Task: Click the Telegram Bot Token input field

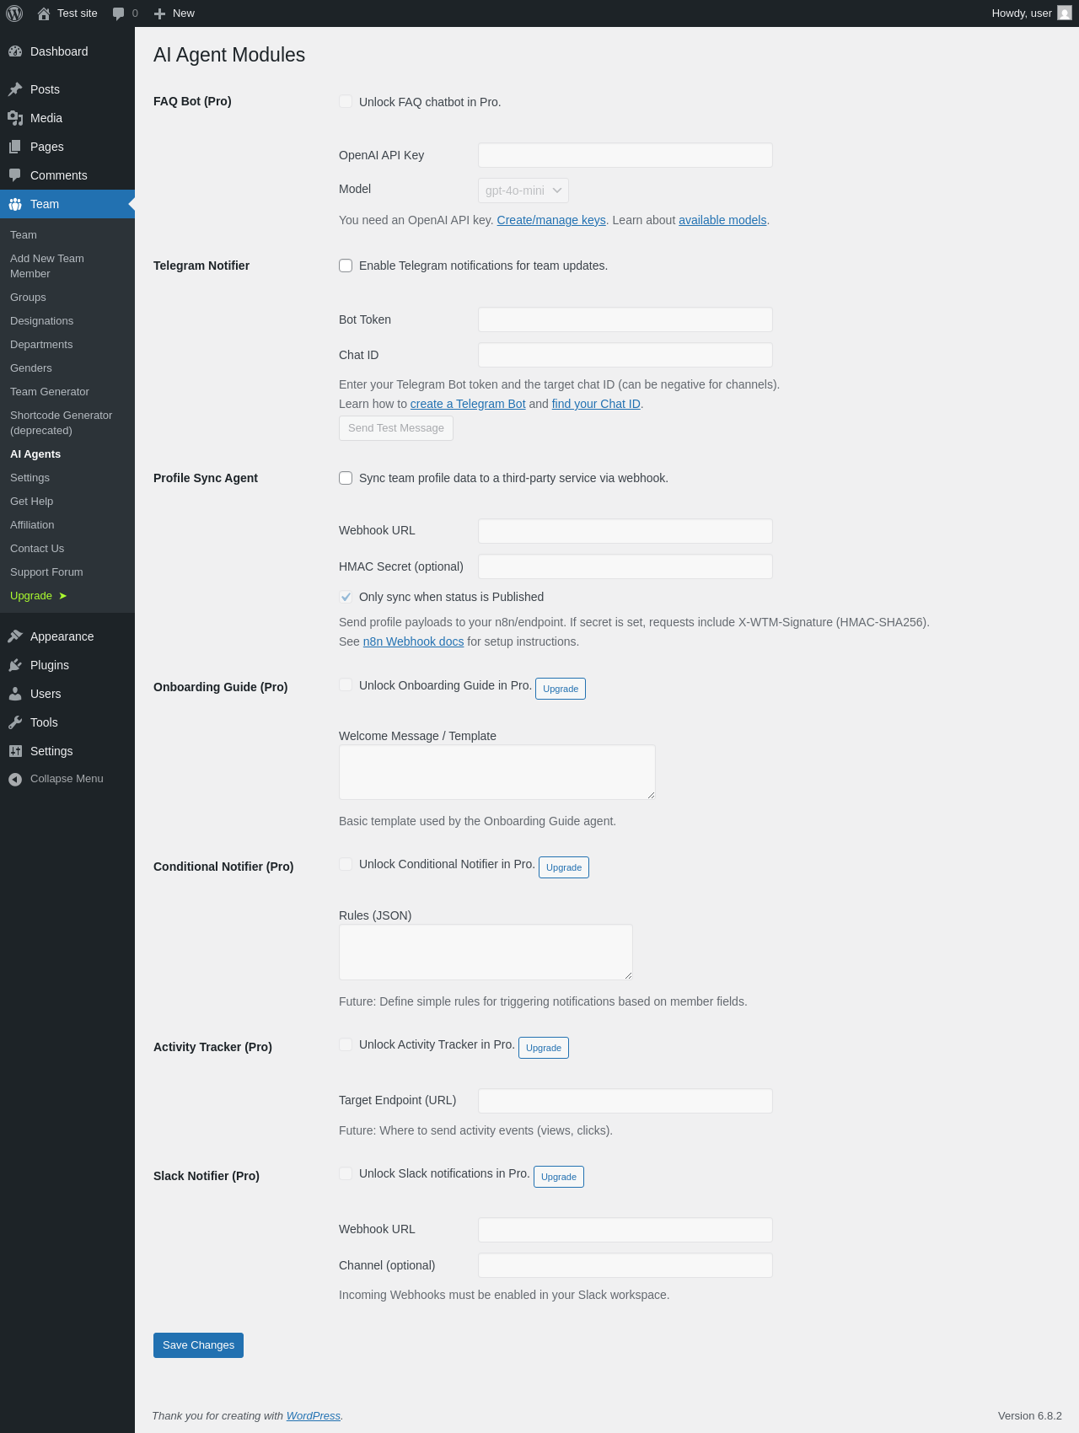Action: (625, 319)
